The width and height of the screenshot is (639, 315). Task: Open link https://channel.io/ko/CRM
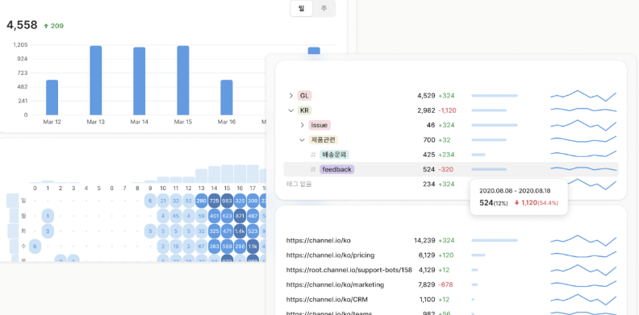[x=327, y=299]
